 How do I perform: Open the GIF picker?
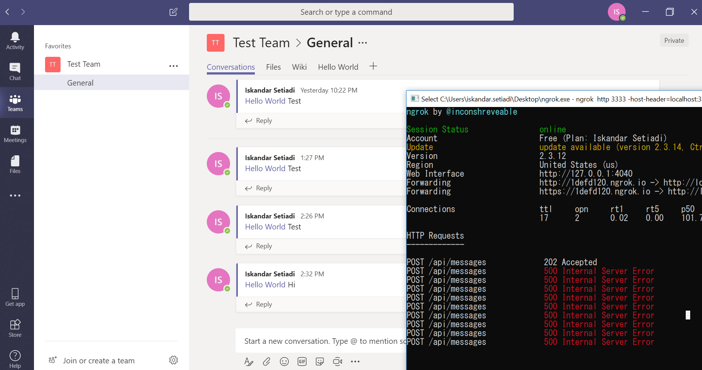[x=302, y=362]
